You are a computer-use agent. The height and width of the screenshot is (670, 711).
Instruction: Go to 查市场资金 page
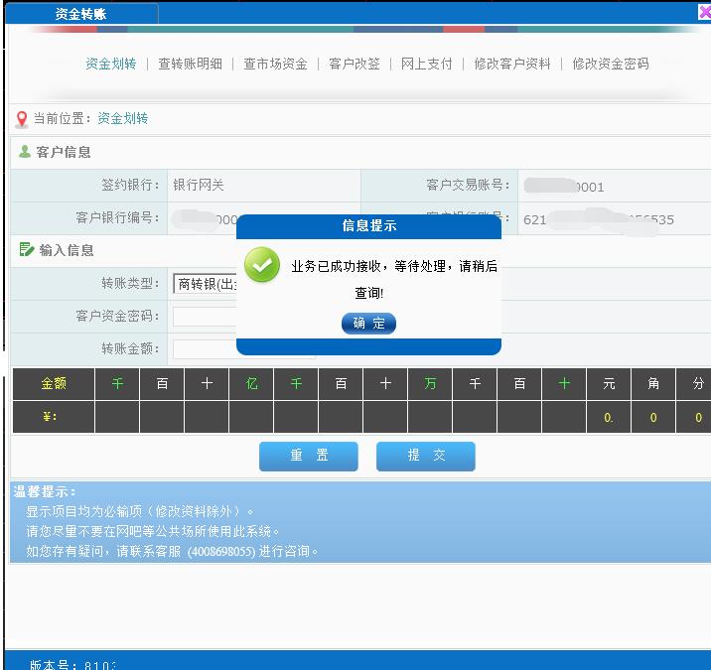click(x=275, y=64)
